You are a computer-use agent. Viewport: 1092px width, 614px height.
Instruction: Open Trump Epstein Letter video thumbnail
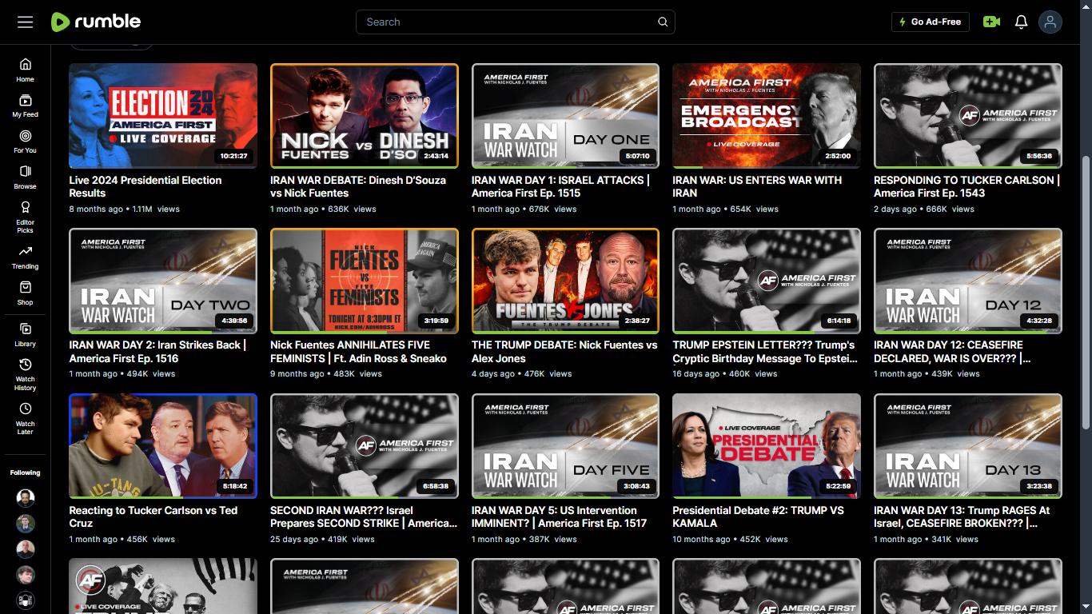coord(767,281)
